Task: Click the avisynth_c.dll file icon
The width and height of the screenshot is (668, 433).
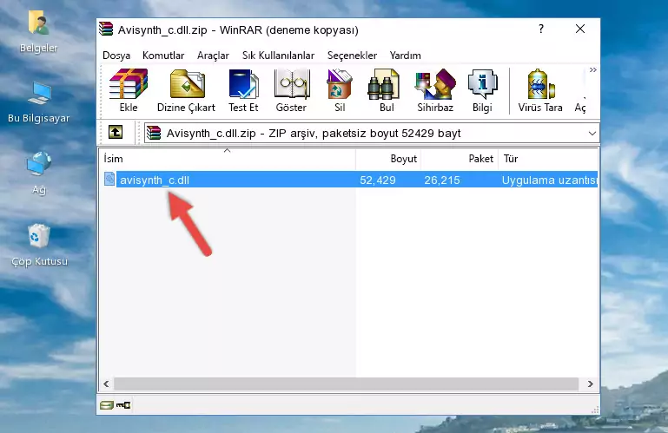Action: click(109, 179)
